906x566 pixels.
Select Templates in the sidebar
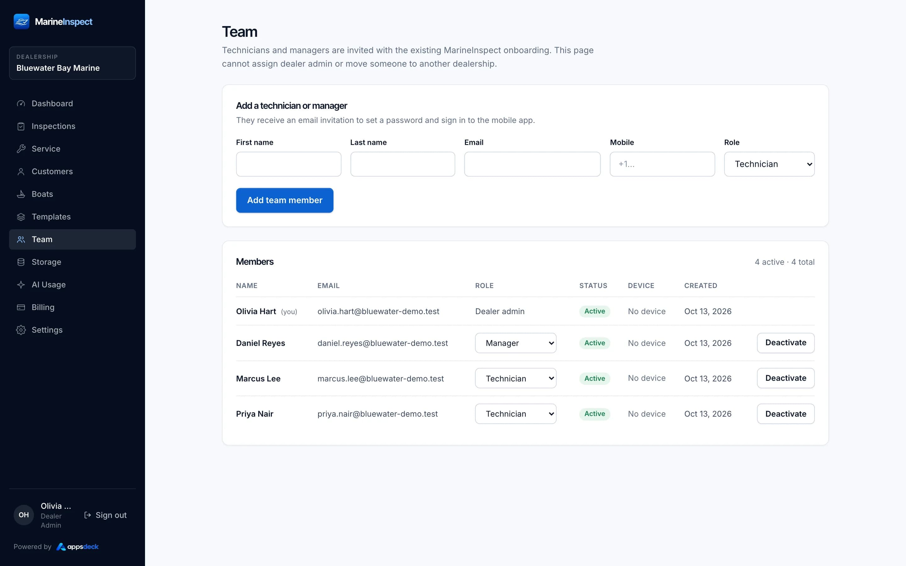pos(72,217)
